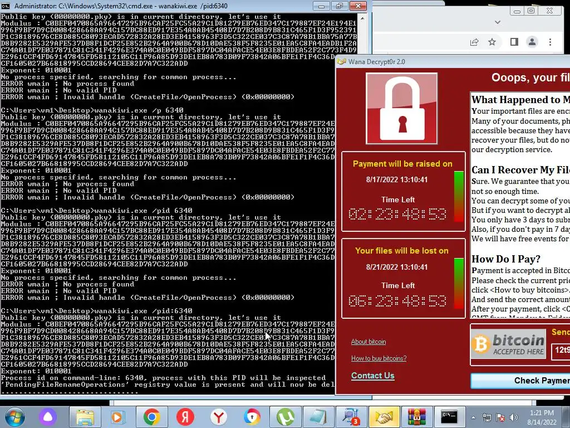The height and width of the screenshot is (428, 570).
Task: Open Windows Media Player taskbar icon
Action: [117, 417]
